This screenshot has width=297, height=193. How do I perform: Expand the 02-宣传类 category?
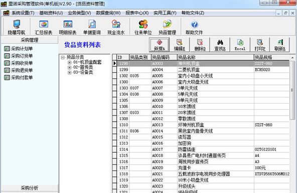(70, 67)
